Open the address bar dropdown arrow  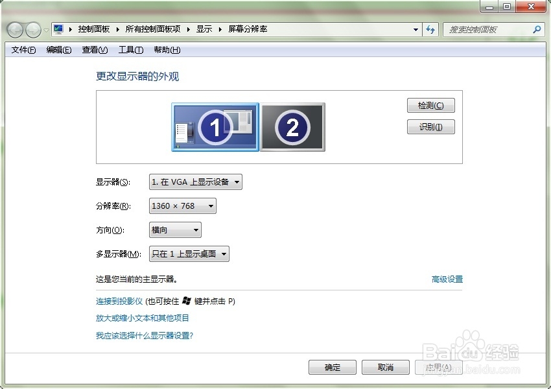(x=416, y=29)
